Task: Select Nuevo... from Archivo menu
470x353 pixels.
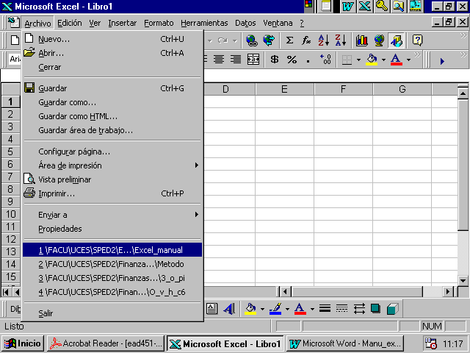Action: (x=112, y=39)
